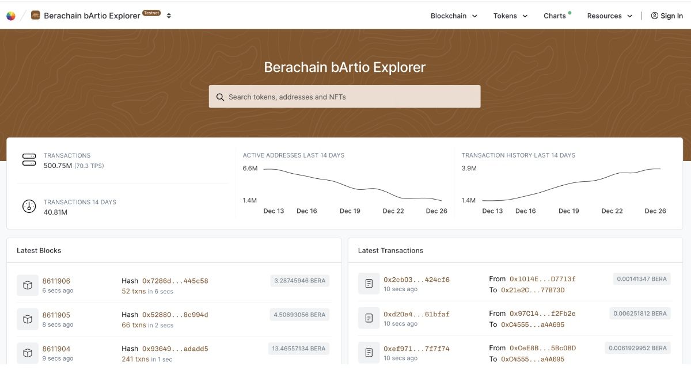Click the Transaction History line chart

pyautogui.click(x=571, y=185)
